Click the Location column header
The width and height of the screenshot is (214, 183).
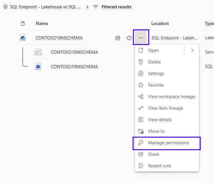coord(160,23)
